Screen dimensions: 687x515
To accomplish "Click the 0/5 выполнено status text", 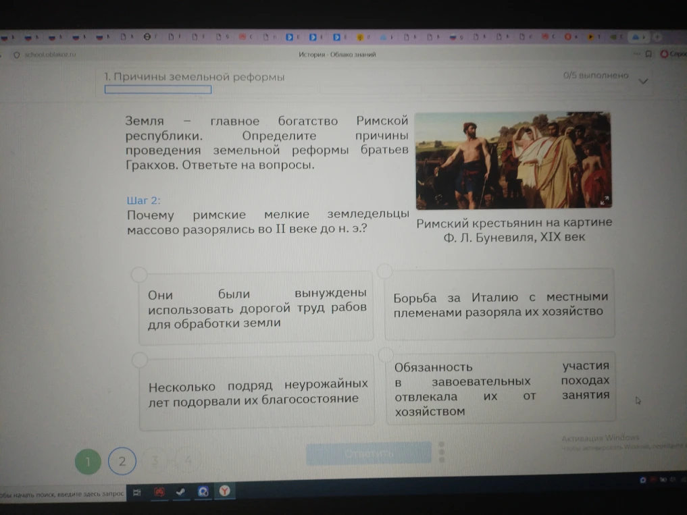I will tap(596, 76).
